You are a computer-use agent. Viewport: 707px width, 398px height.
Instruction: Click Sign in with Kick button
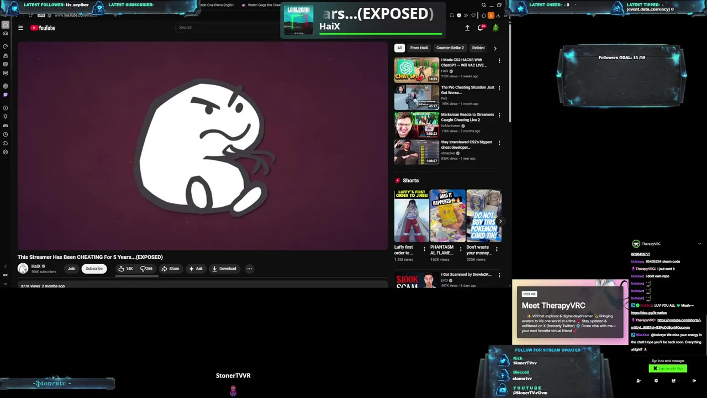tap(668, 369)
